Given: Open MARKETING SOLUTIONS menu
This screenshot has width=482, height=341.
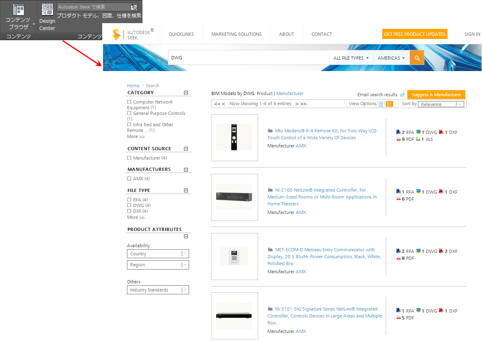Looking at the screenshot, I should (237, 34).
